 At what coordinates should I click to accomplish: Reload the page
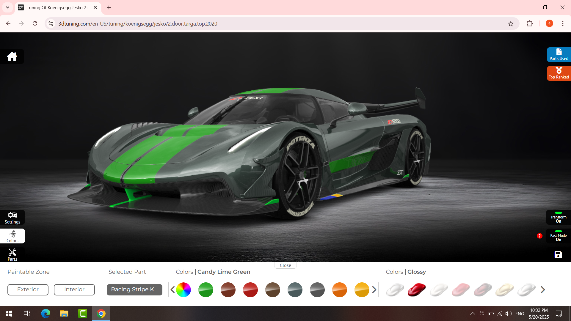click(x=35, y=23)
